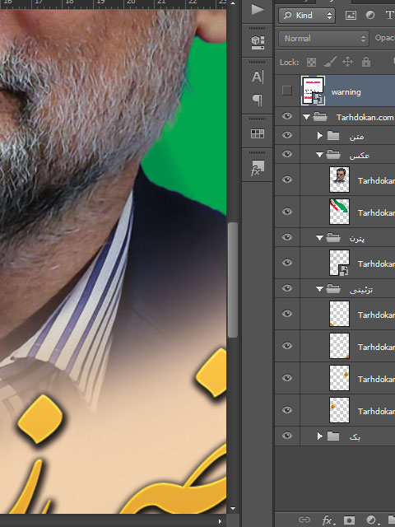Select the متن group name
Screen dimensions: 395x527
click(x=356, y=136)
